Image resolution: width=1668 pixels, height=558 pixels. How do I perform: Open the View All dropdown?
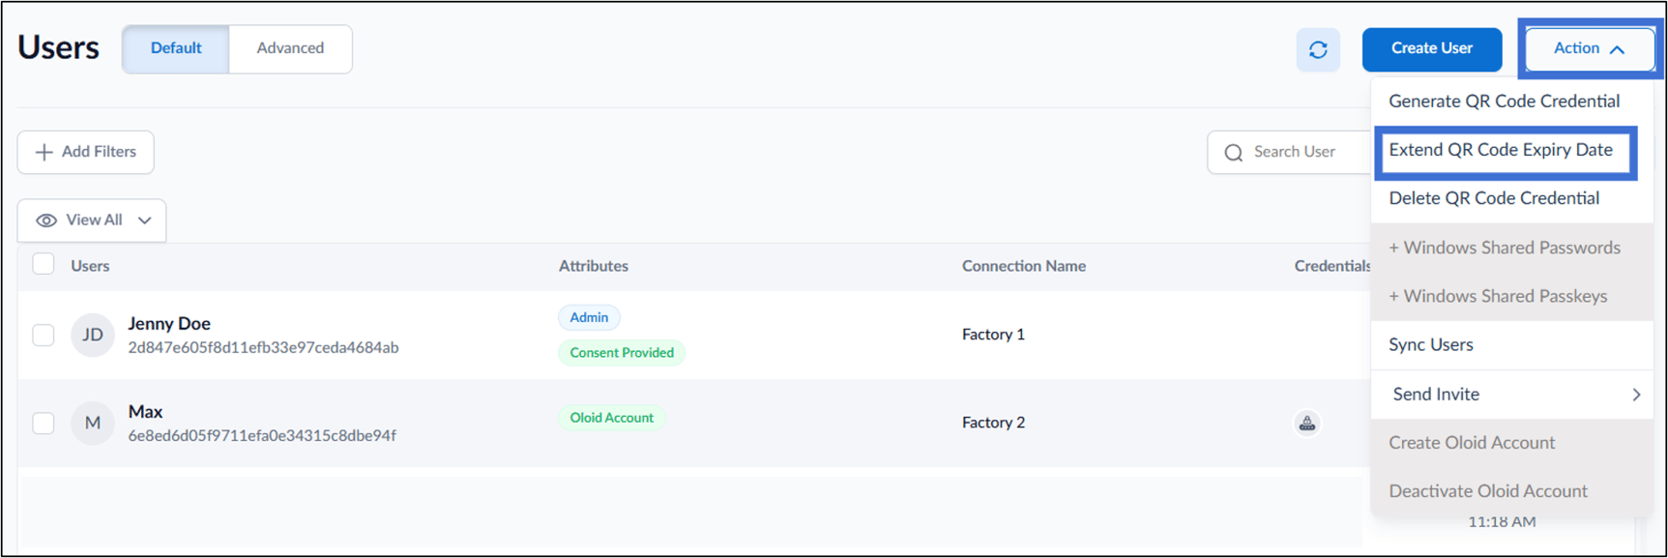(92, 220)
